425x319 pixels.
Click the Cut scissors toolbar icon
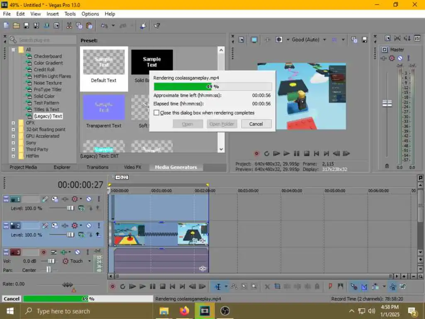point(69,25)
